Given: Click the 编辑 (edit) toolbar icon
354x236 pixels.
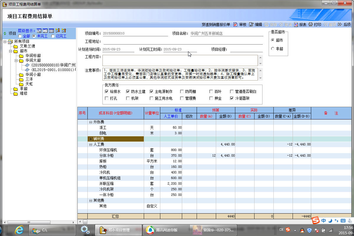Looking at the screenshot, I should 251,24.
